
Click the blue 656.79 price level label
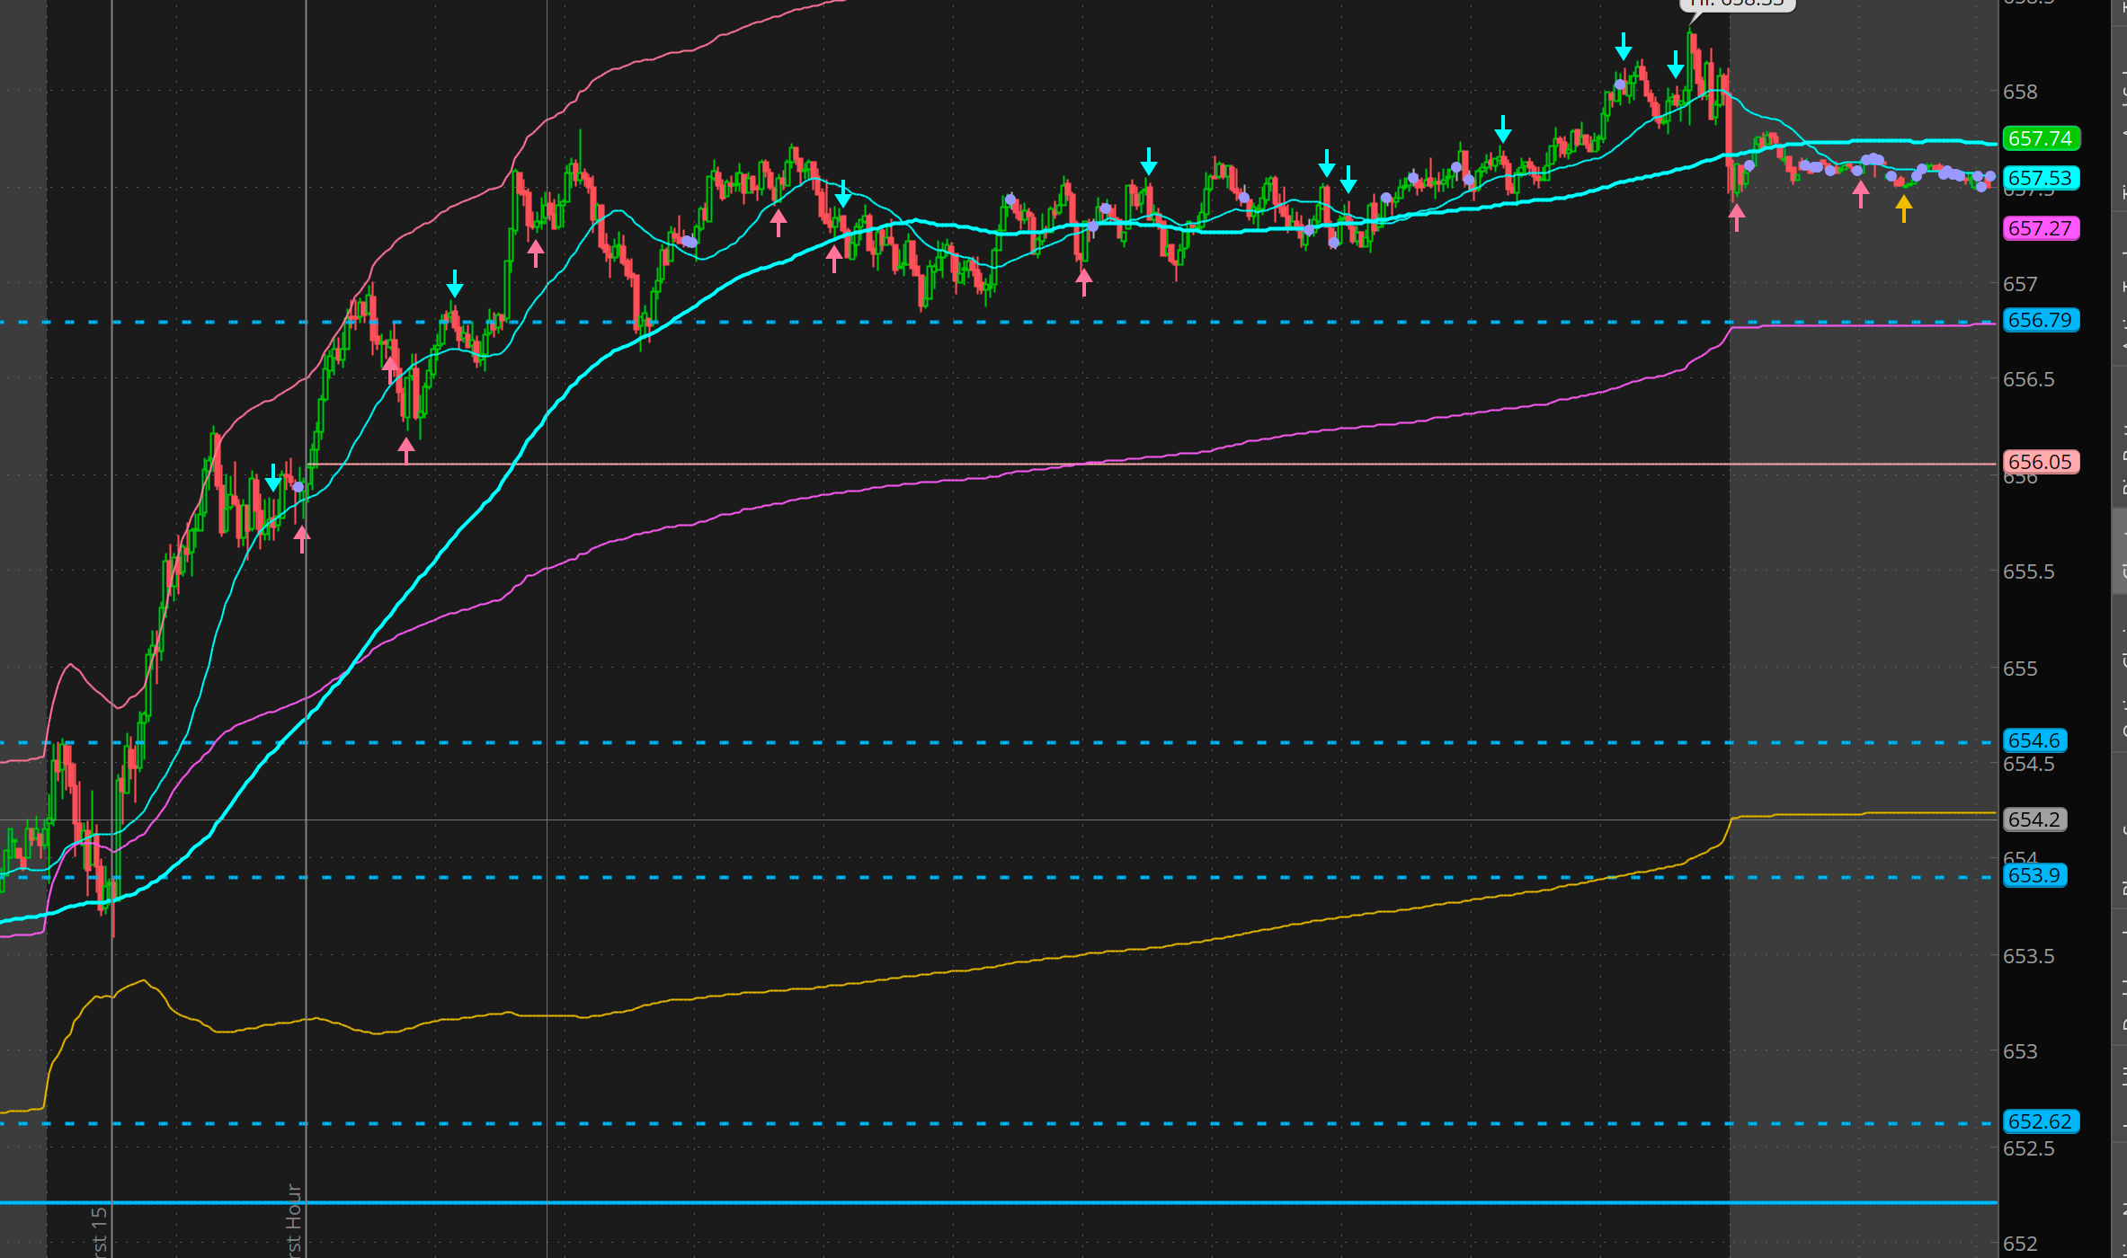[x=2040, y=320]
